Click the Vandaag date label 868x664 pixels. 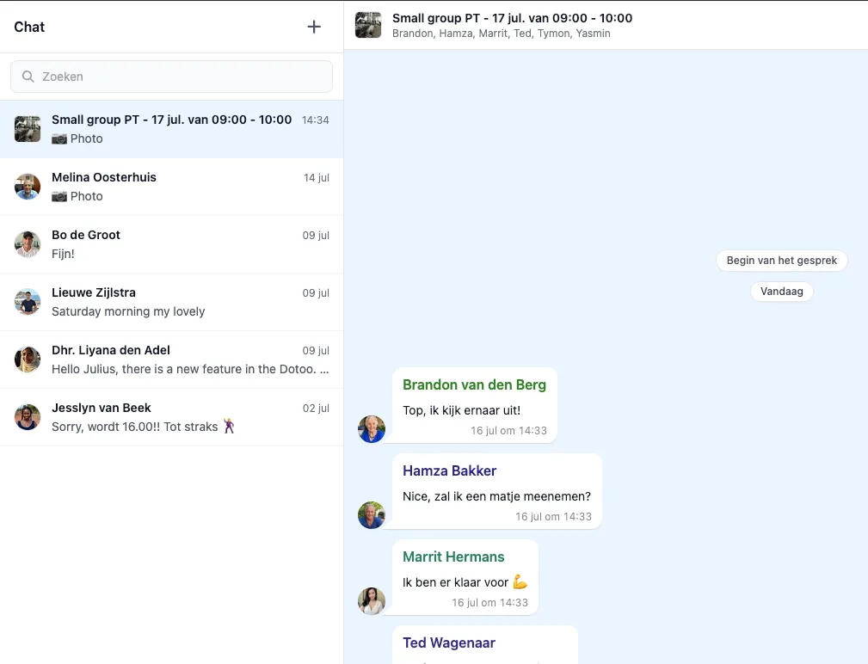click(x=782, y=292)
